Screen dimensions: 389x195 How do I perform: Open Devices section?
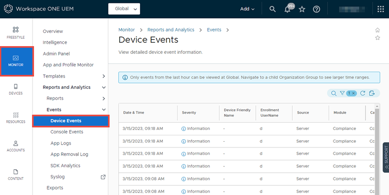point(16,89)
